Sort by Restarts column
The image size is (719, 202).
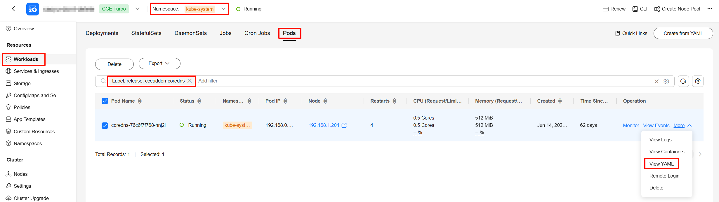[395, 101]
